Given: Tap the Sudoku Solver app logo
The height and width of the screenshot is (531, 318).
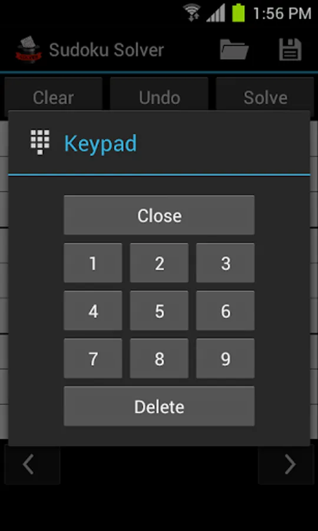Looking at the screenshot, I should (x=29, y=50).
